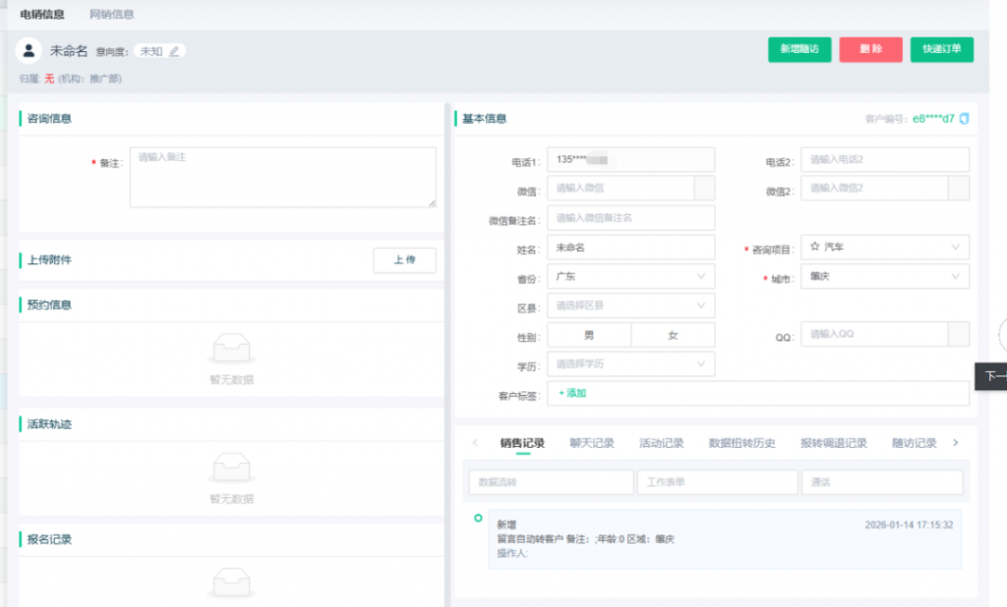Open the 聊天记录 tab

click(x=592, y=443)
